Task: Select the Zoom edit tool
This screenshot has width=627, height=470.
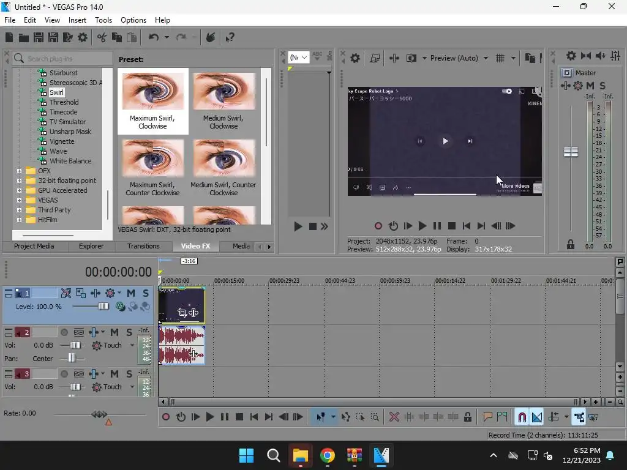Action: point(375,417)
